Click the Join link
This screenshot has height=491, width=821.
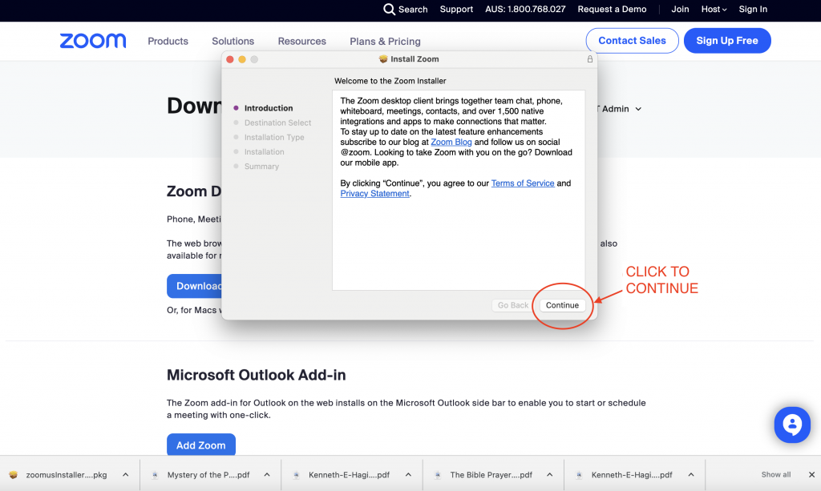click(x=680, y=10)
